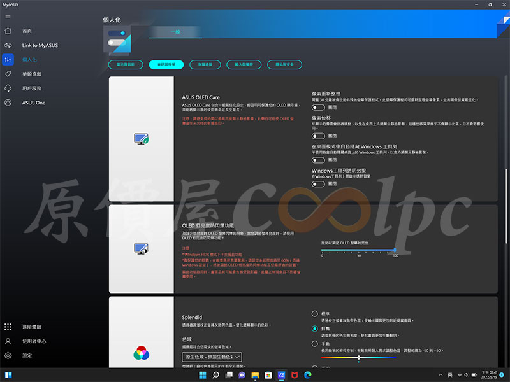Click the notification badge in the system tray
Viewport: 510px width, 382px height.
click(502, 375)
